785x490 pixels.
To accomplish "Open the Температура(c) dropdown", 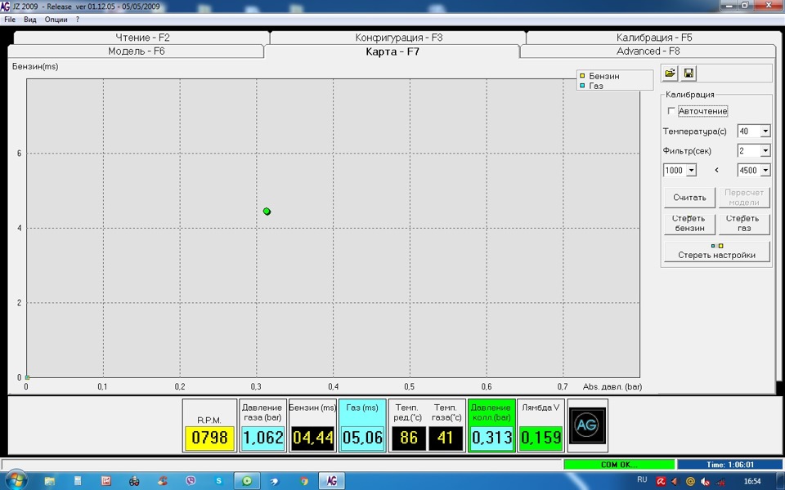I will pos(765,131).
